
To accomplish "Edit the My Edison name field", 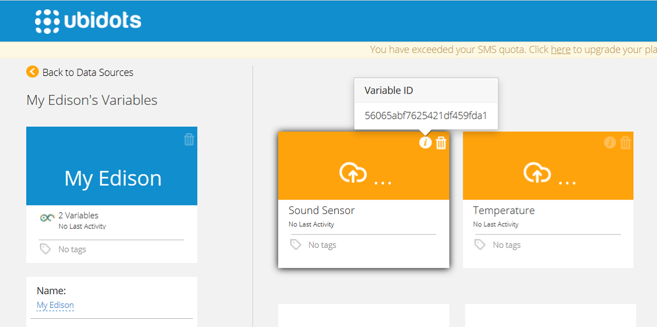I will click(55, 305).
